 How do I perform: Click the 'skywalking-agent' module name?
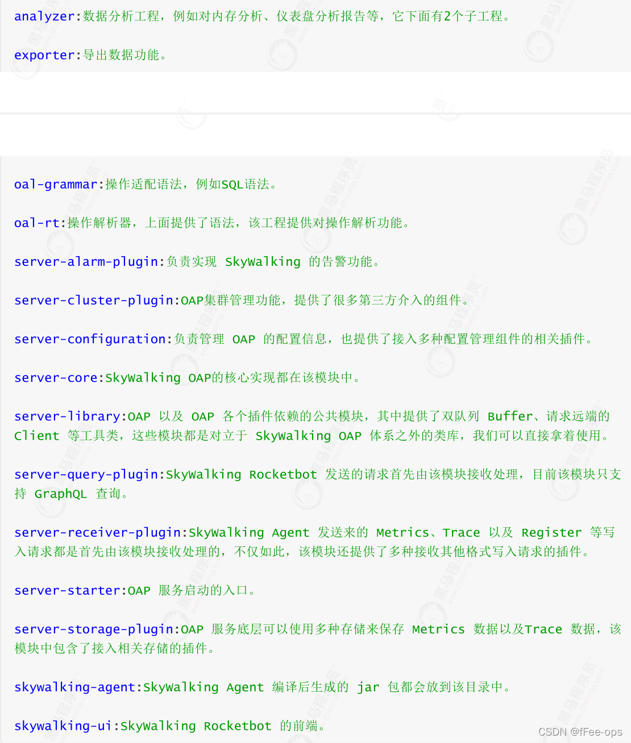74,687
